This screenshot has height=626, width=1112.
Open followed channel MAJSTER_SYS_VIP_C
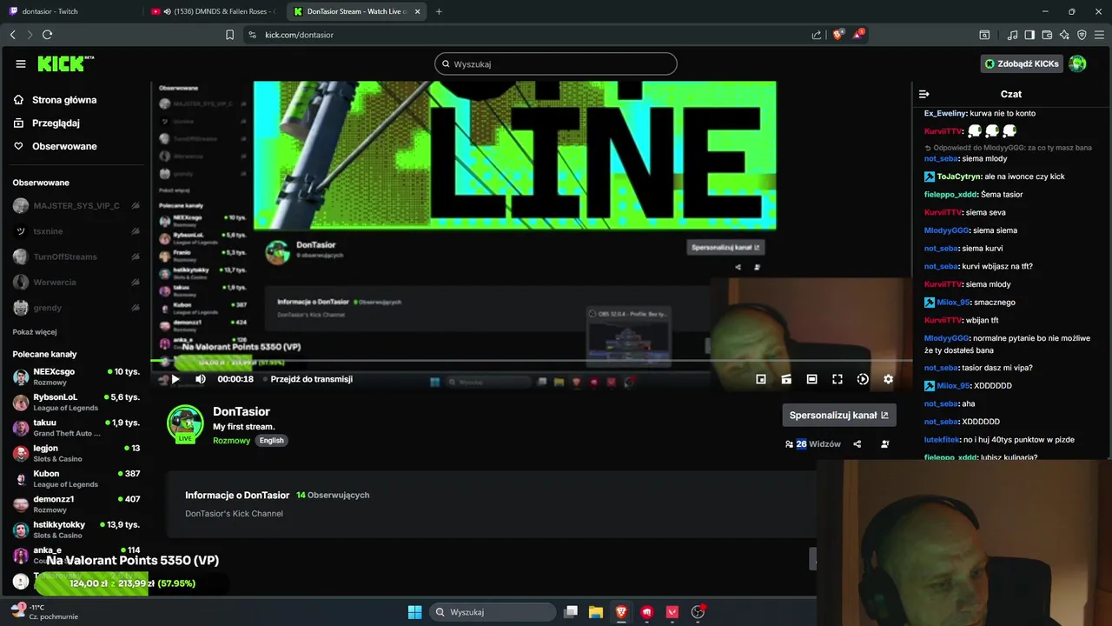tap(76, 206)
